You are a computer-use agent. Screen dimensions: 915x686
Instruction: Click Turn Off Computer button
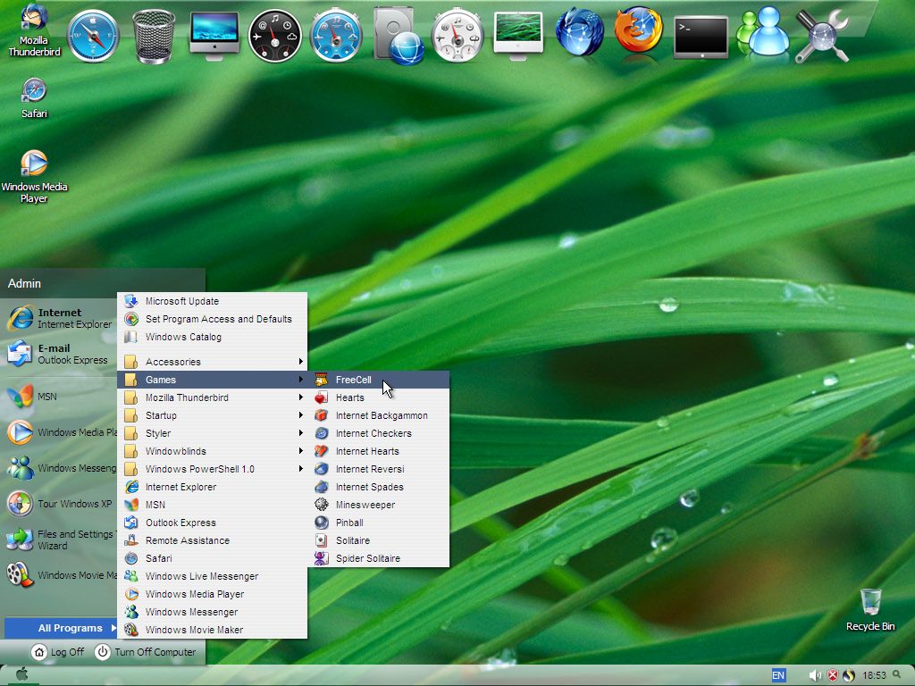point(146,652)
